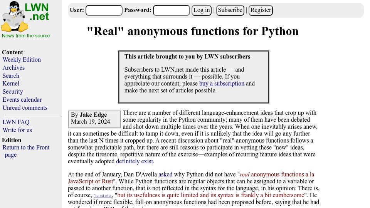
Task: Open the Weekly Edition link
Action: tap(22, 60)
